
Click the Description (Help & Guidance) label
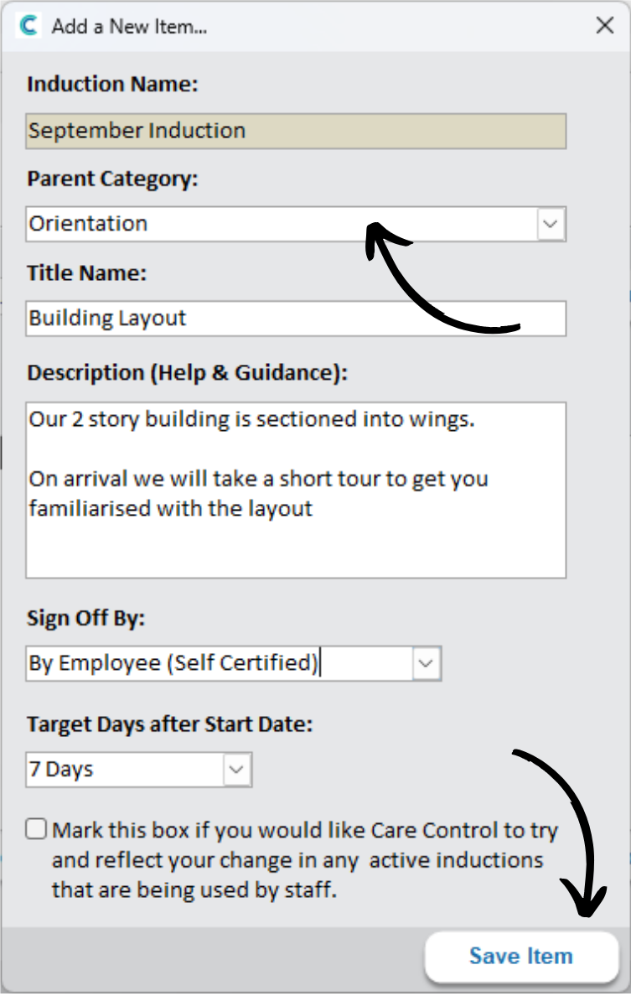coord(187,373)
